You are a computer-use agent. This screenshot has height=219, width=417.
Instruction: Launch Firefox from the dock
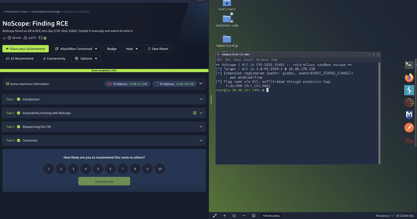pyautogui.click(x=409, y=78)
